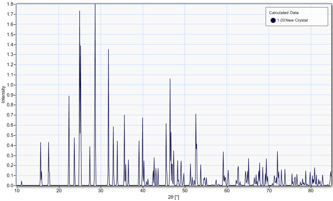Click the peak near 40 degrees
The height and width of the screenshot is (201, 333).
point(142,119)
